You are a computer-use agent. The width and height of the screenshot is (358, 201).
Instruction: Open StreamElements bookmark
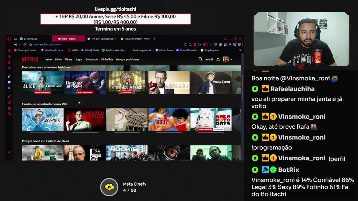[187, 50]
